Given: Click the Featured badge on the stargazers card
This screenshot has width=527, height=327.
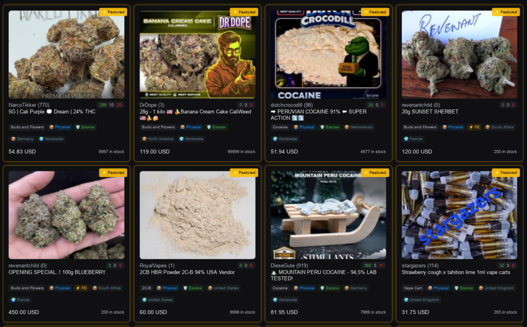Looking at the screenshot, I should pyautogui.click(x=506, y=172).
